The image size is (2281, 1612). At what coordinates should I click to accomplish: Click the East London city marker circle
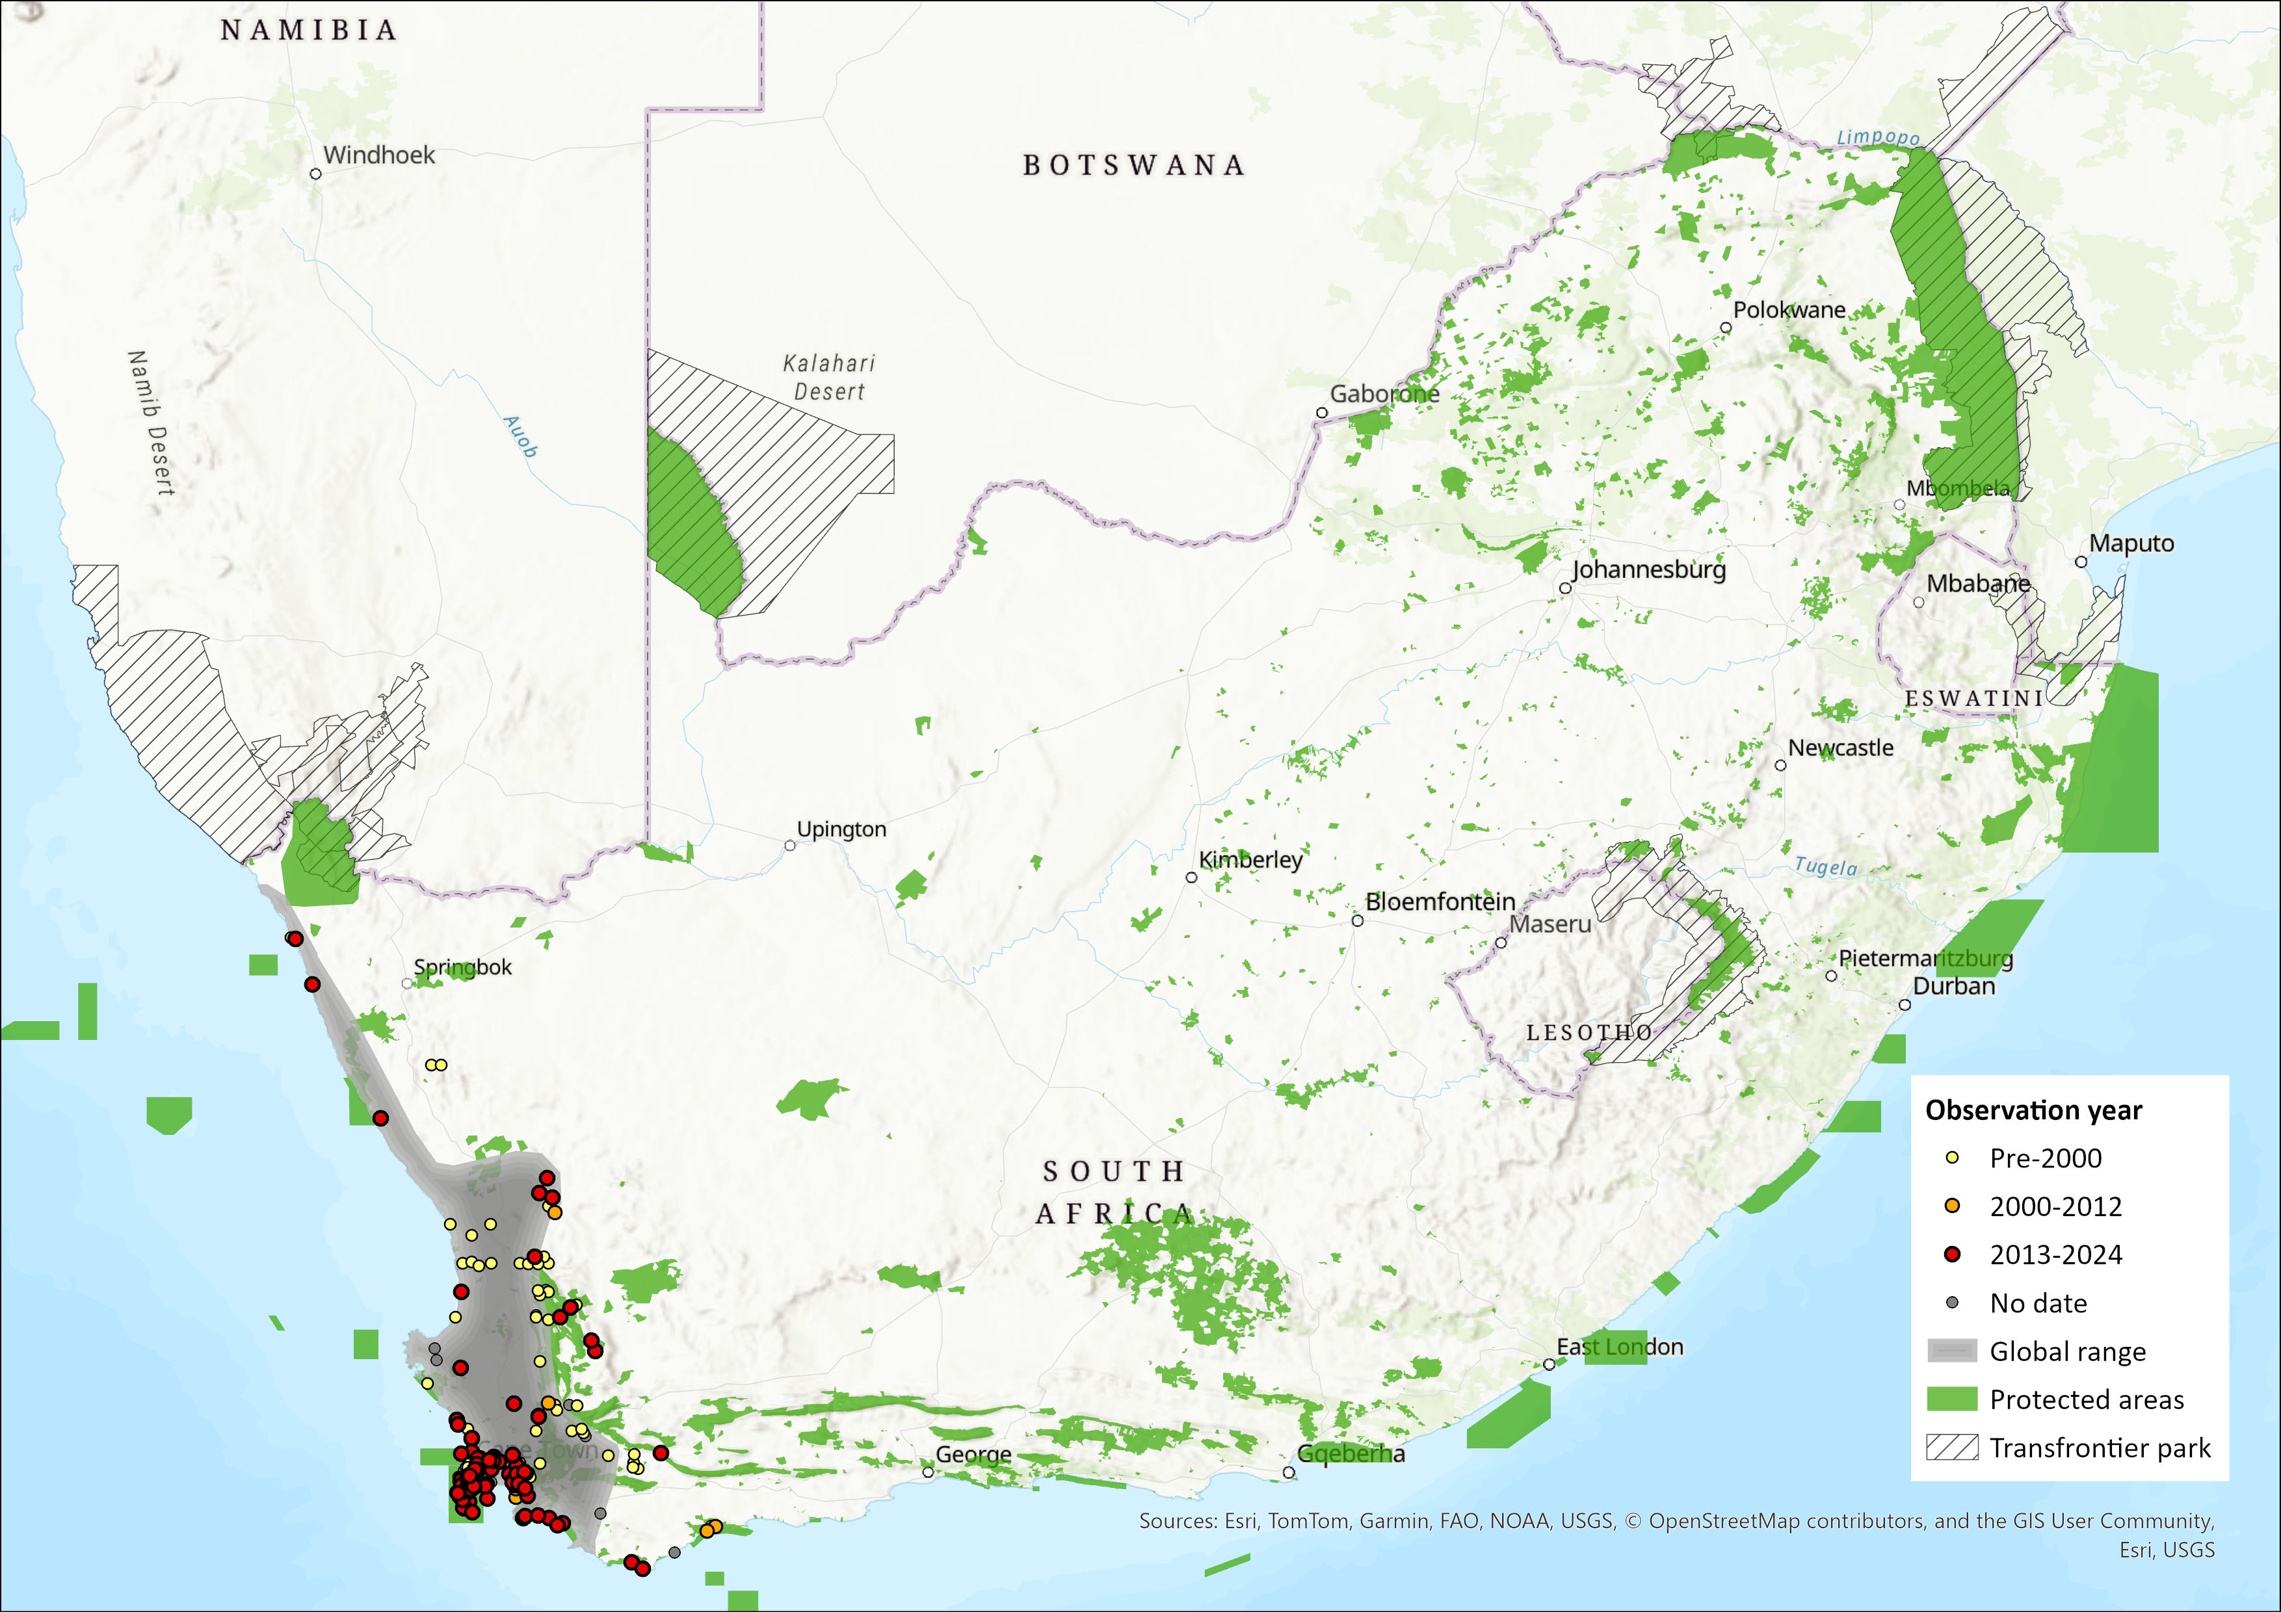[1549, 1365]
